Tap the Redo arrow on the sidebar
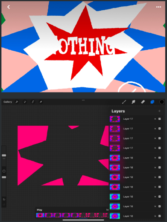Viewport: 167px width, 222px height. click(4, 205)
